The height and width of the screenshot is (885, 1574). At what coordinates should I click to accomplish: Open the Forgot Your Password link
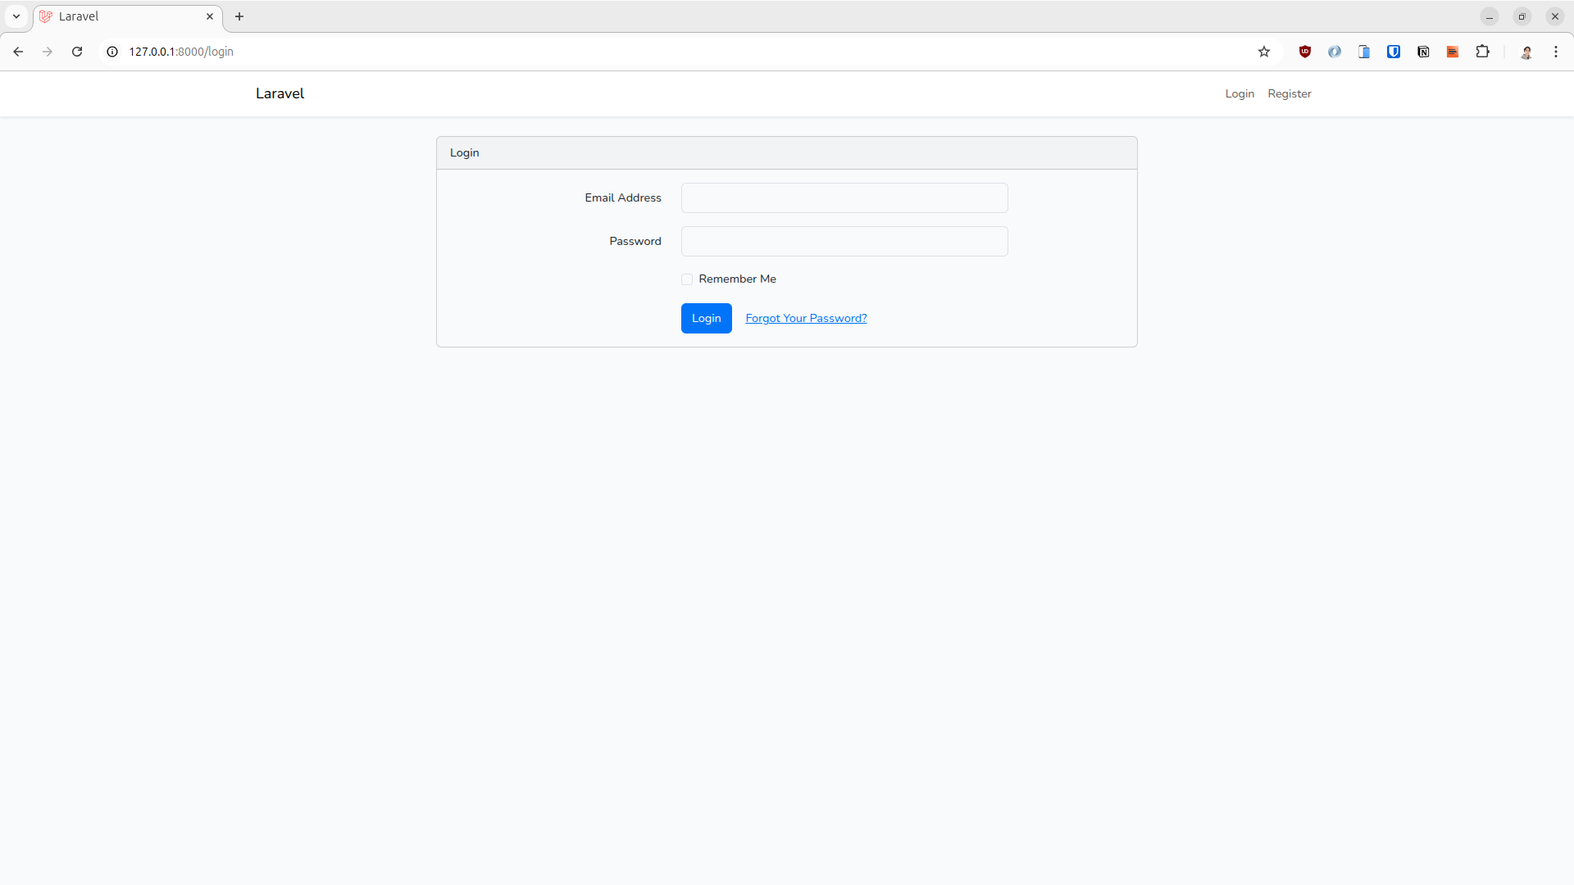(x=806, y=318)
